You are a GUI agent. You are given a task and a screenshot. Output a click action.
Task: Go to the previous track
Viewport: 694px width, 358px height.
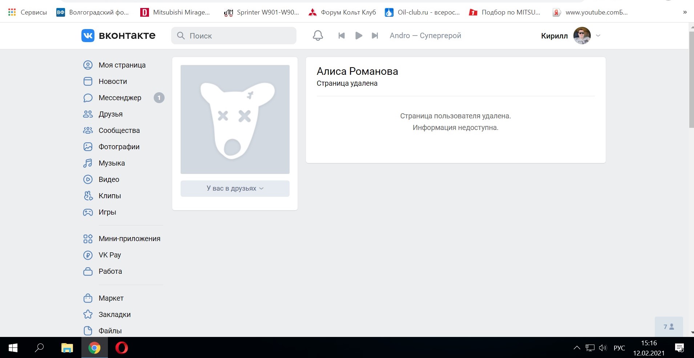(x=341, y=36)
